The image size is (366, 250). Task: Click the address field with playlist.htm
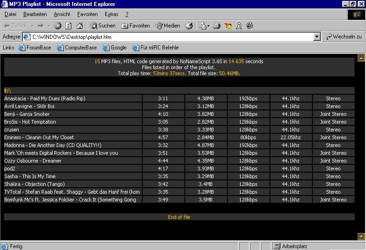tap(172, 37)
